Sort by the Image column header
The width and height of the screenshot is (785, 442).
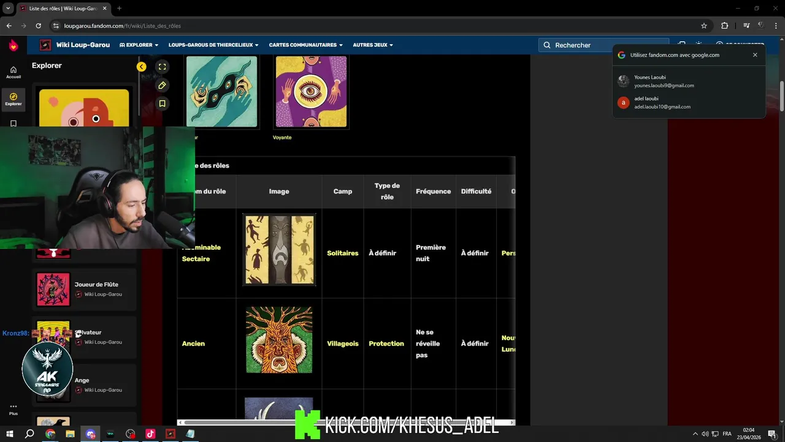pos(279,192)
